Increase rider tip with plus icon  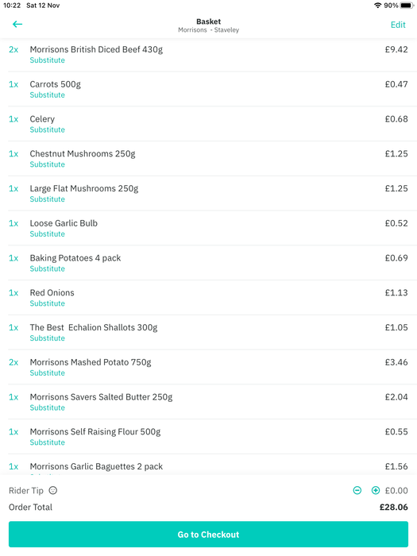[x=376, y=490]
